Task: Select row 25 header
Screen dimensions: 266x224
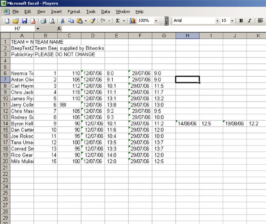Action: coord(5,193)
